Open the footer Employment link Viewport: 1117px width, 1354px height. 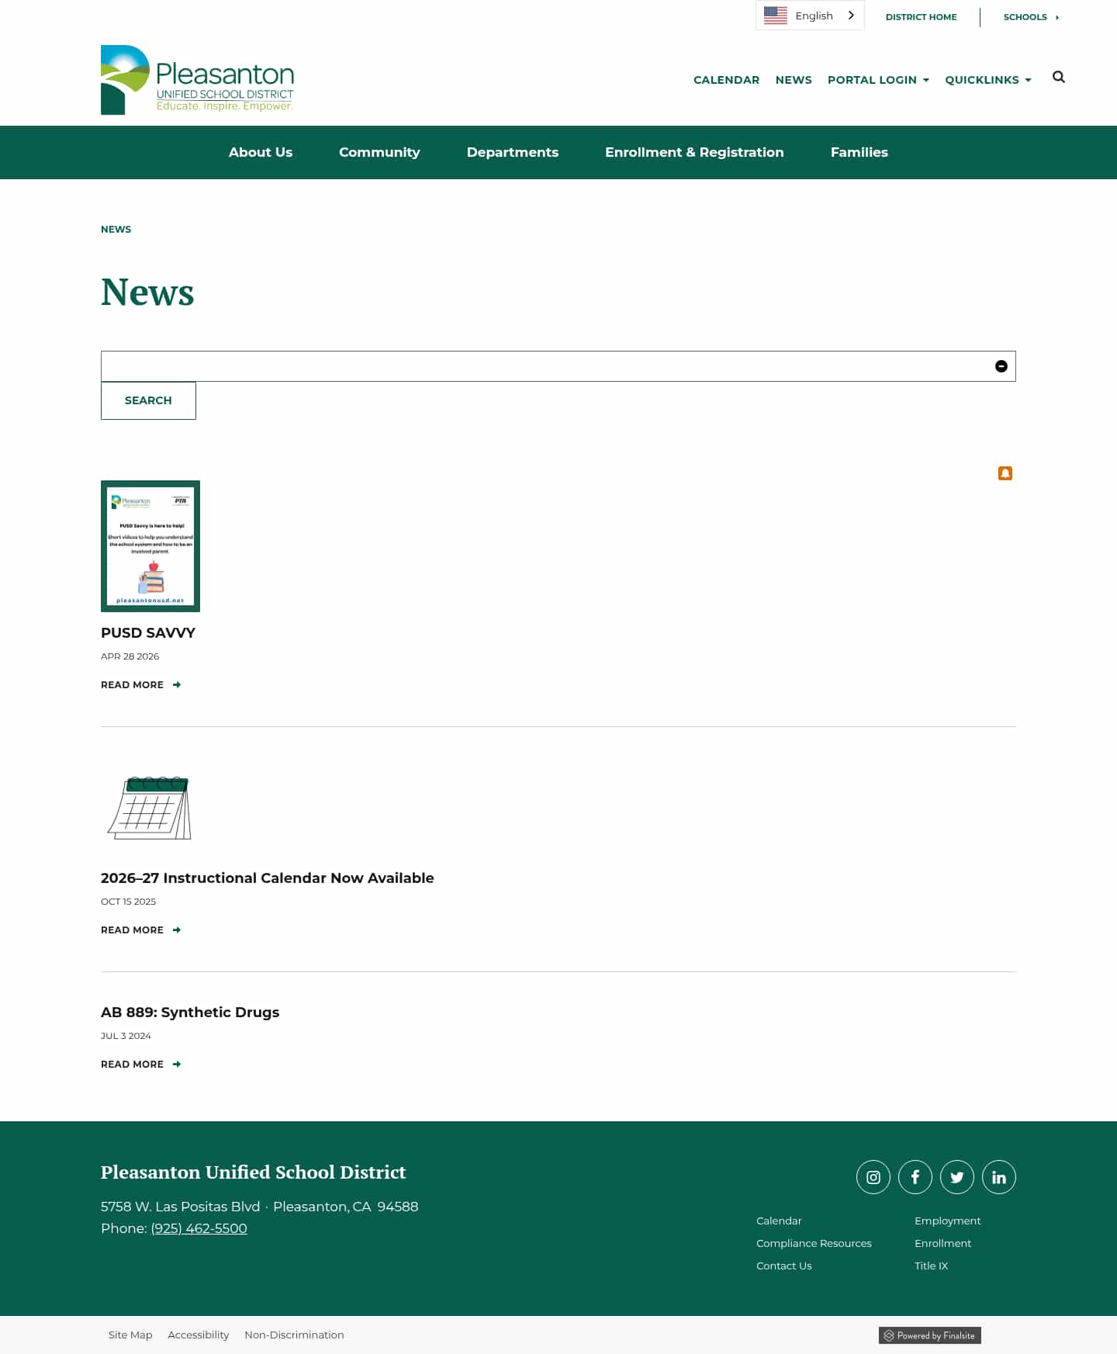tap(947, 1221)
